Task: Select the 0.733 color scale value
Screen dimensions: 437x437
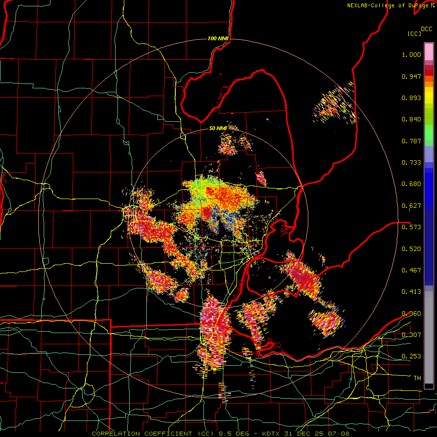Action: point(411,163)
